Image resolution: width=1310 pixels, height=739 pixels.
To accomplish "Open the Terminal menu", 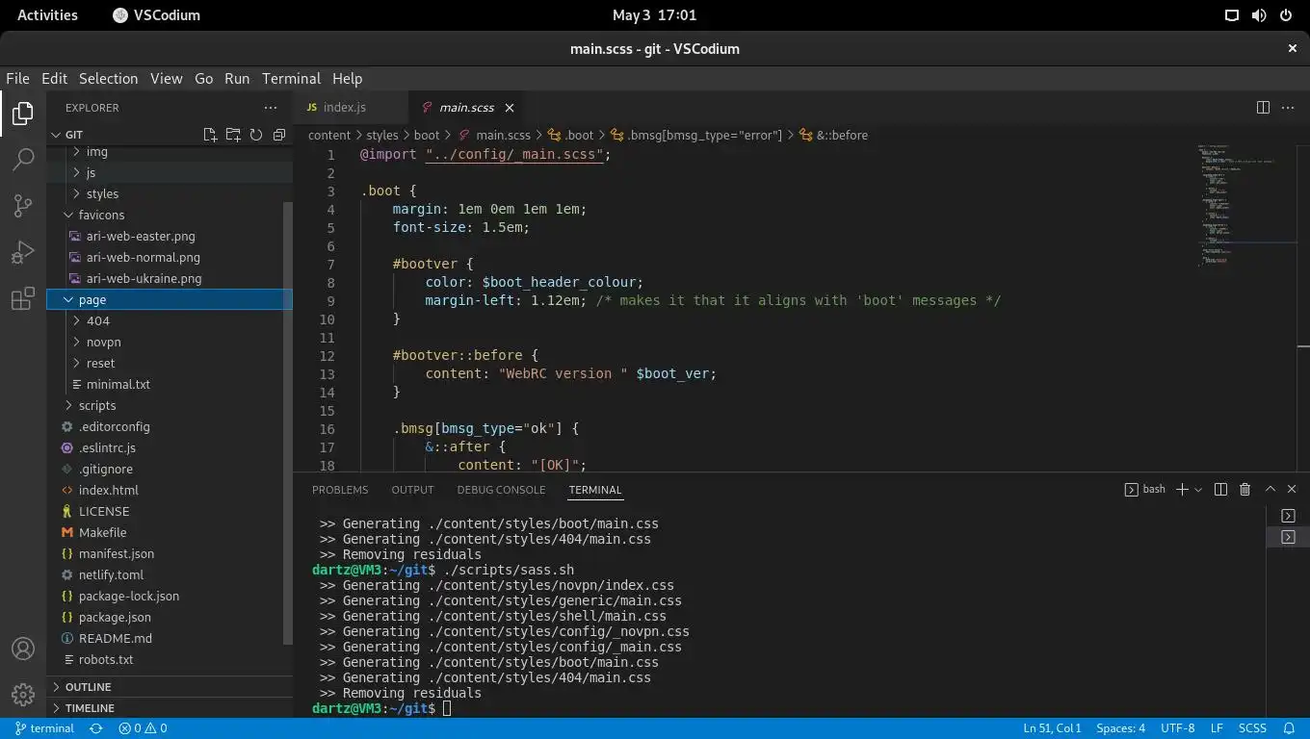I will (x=291, y=79).
